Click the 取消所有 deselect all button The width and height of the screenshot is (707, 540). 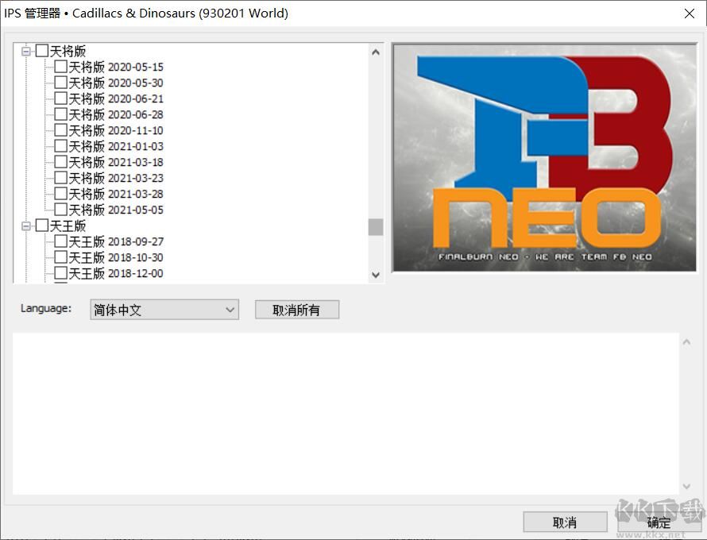(x=297, y=310)
